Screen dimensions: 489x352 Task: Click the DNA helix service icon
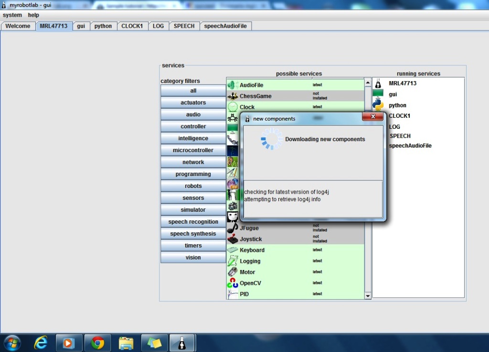coord(233,140)
